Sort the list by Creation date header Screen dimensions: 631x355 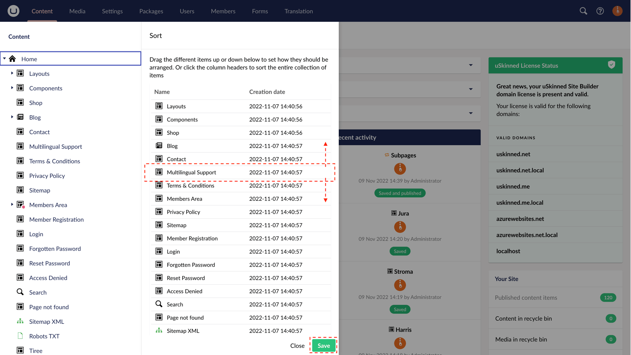pos(267,92)
